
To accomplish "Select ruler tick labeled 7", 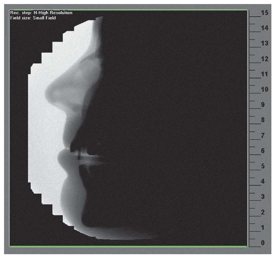I will [263, 136].
